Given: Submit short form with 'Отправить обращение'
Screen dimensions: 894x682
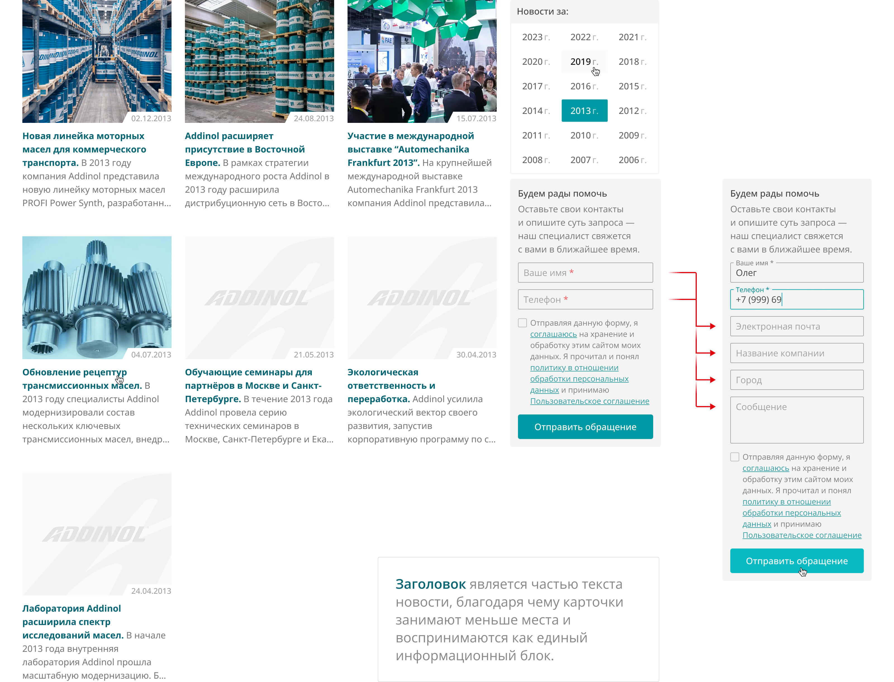Looking at the screenshot, I should point(585,427).
